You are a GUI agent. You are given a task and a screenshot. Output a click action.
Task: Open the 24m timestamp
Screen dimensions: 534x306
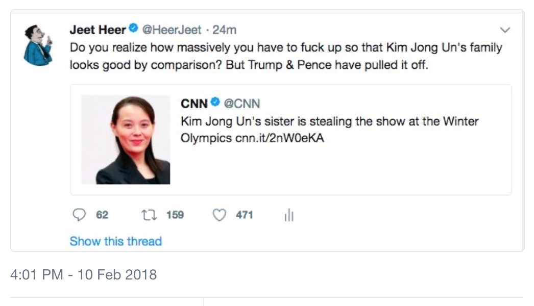[x=225, y=30]
